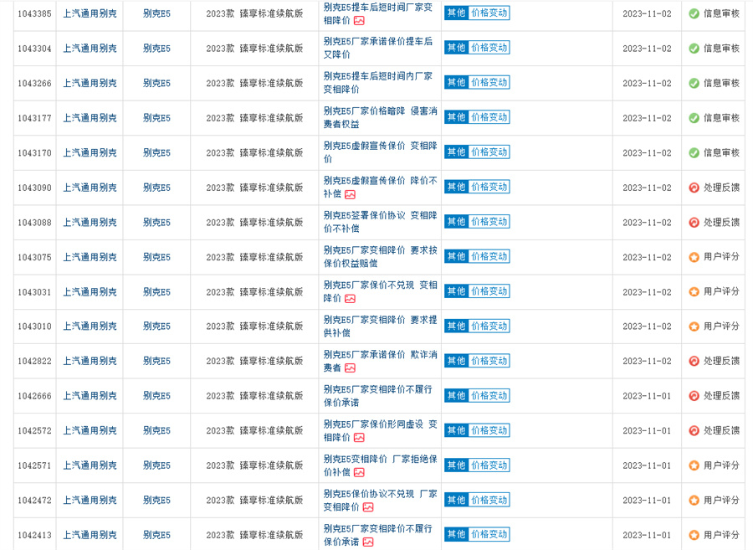Click green check status icon for row 1043266
Viewport: 753px width, 550px height.
694,83
